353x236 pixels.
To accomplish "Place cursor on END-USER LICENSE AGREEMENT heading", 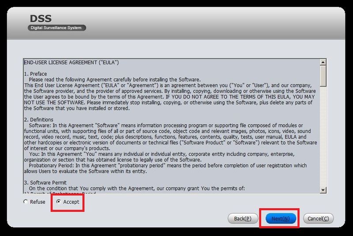I will (71, 62).
